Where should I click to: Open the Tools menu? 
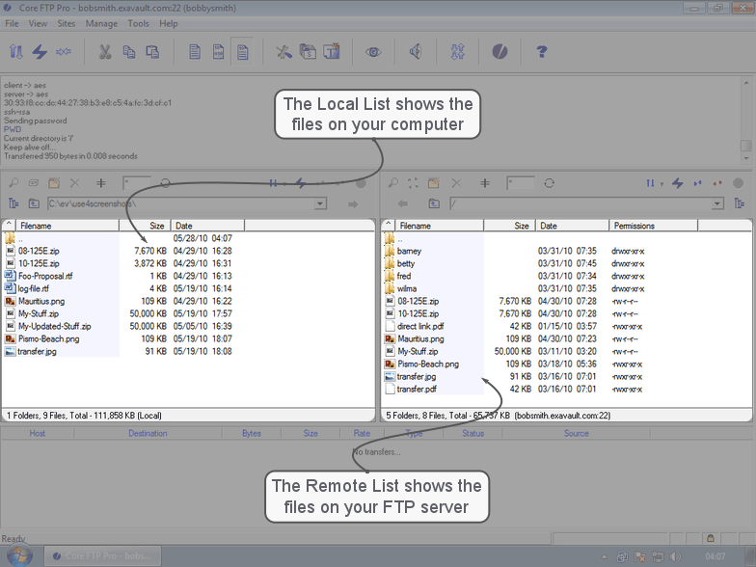tap(139, 23)
